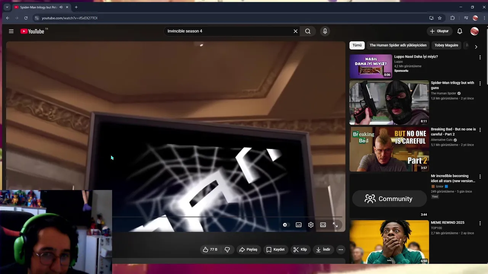Open YouTube notifications bell

click(460, 31)
